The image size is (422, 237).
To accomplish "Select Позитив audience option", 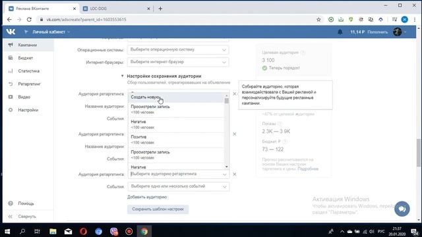I will 176,140.
